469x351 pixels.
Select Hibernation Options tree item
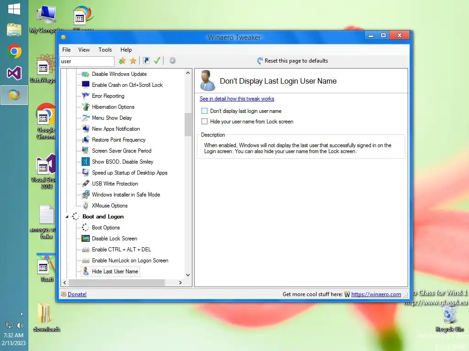tap(113, 107)
